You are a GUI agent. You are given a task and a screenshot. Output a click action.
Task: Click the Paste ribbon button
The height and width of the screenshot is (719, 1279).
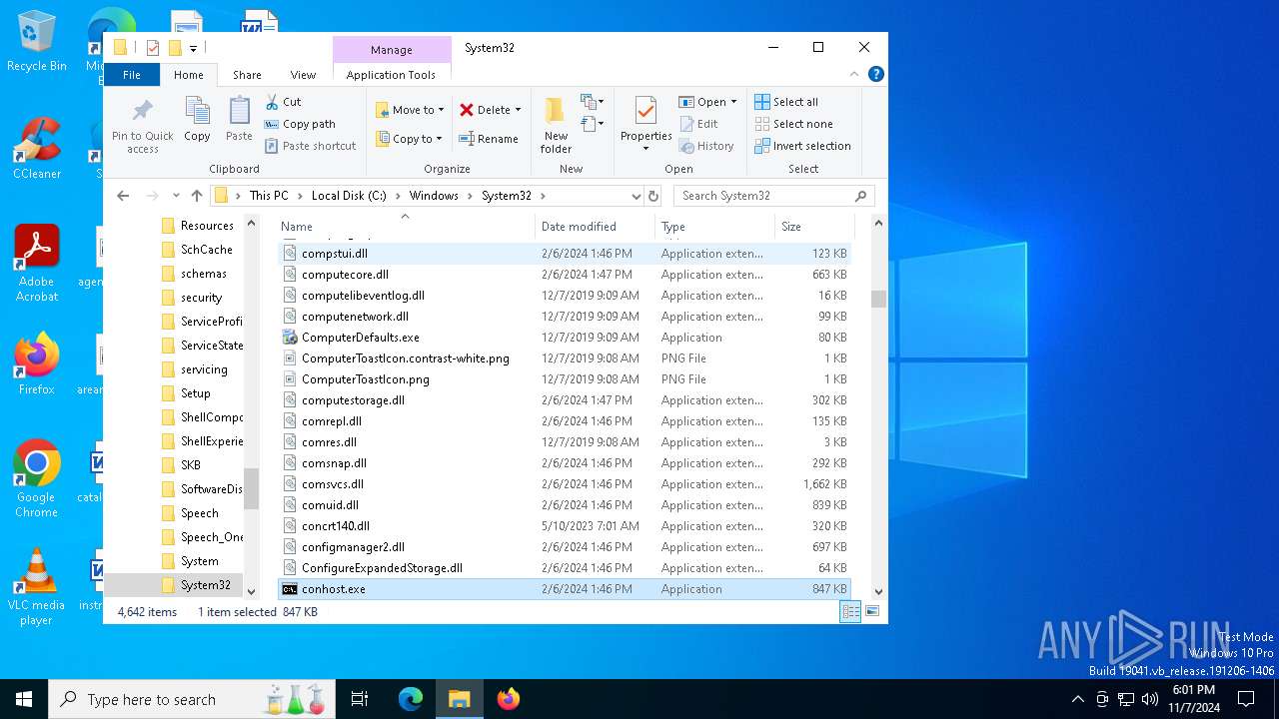pos(239,120)
